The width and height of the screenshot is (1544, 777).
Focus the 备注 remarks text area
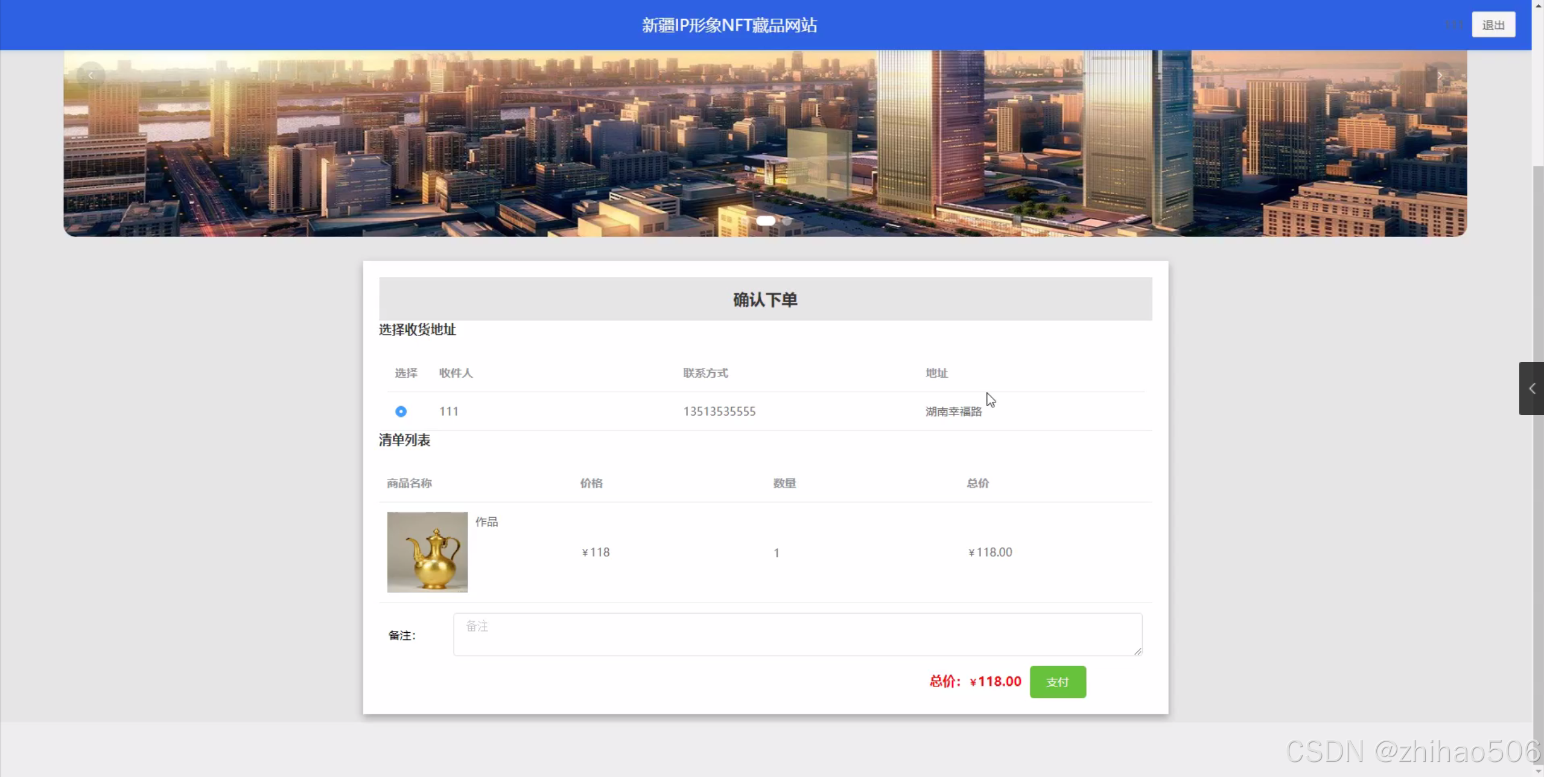(x=796, y=634)
